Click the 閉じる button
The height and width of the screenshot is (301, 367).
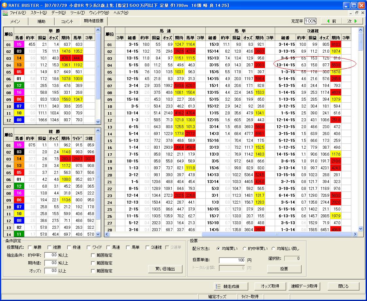[x=343, y=286]
